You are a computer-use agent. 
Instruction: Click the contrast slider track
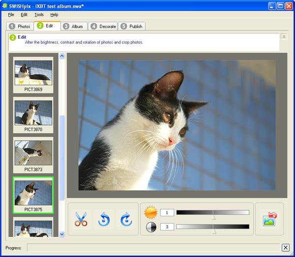[213, 227]
